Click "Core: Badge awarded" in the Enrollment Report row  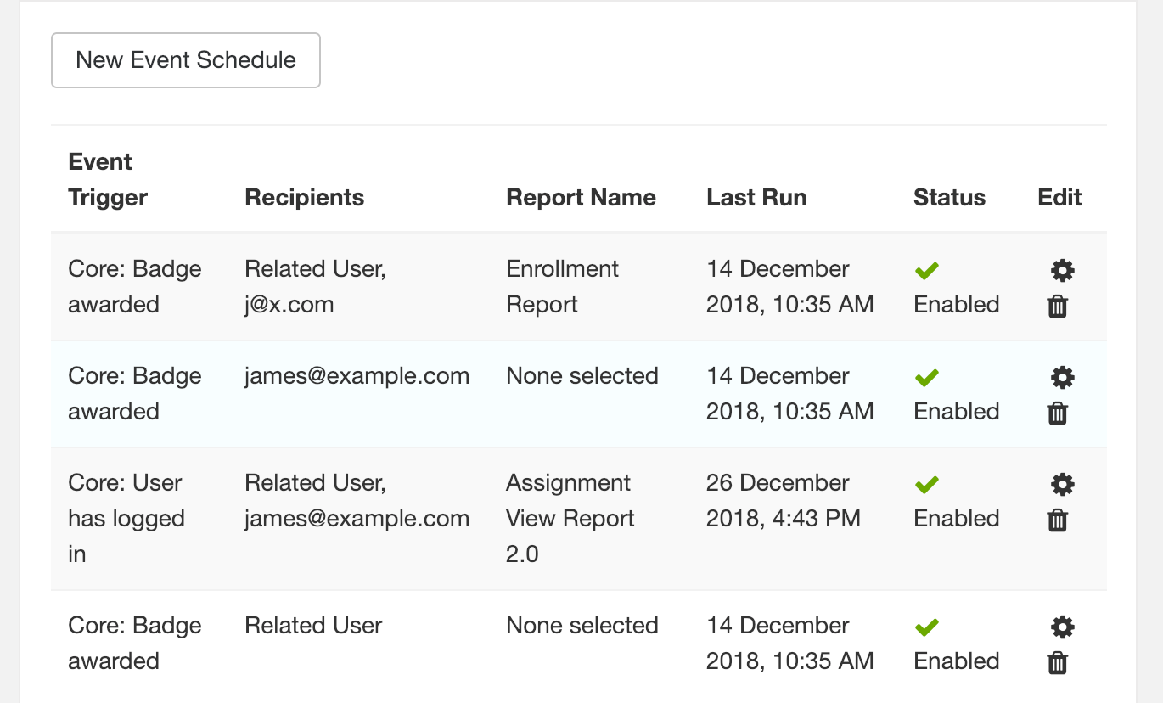(135, 287)
